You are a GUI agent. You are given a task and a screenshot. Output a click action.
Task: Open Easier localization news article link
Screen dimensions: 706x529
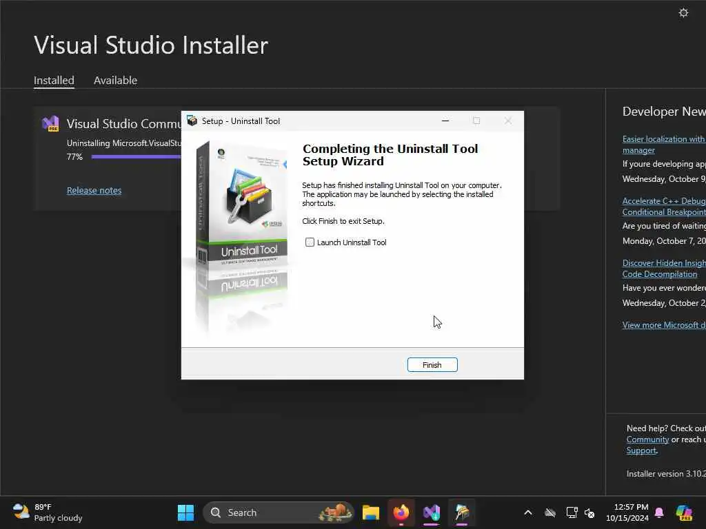pyautogui.click(x=664, y=145)
